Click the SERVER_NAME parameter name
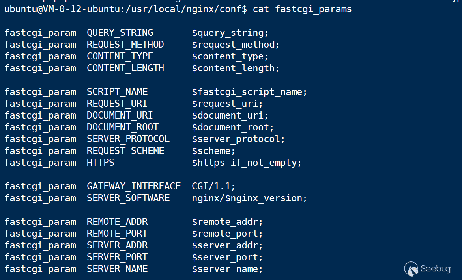 [x=117, y=269]
